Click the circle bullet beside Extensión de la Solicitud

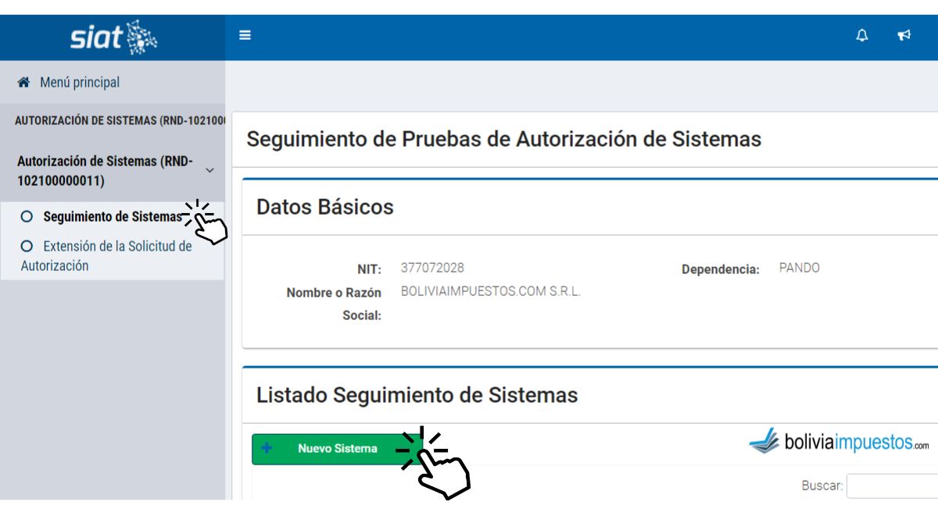27,246
